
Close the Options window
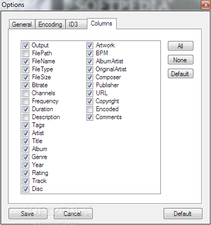(206, 5)
